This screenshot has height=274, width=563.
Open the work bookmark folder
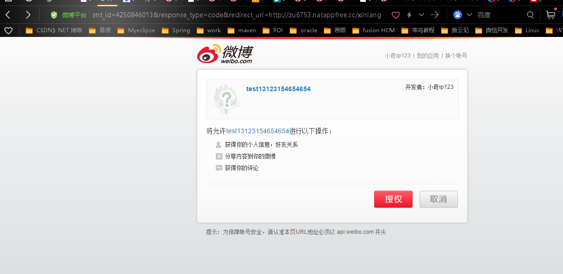[x=208, y=30]
